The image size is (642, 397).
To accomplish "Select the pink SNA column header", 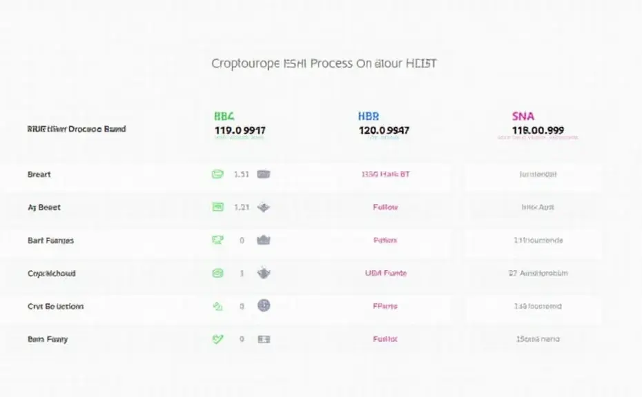I will [523, 116].
